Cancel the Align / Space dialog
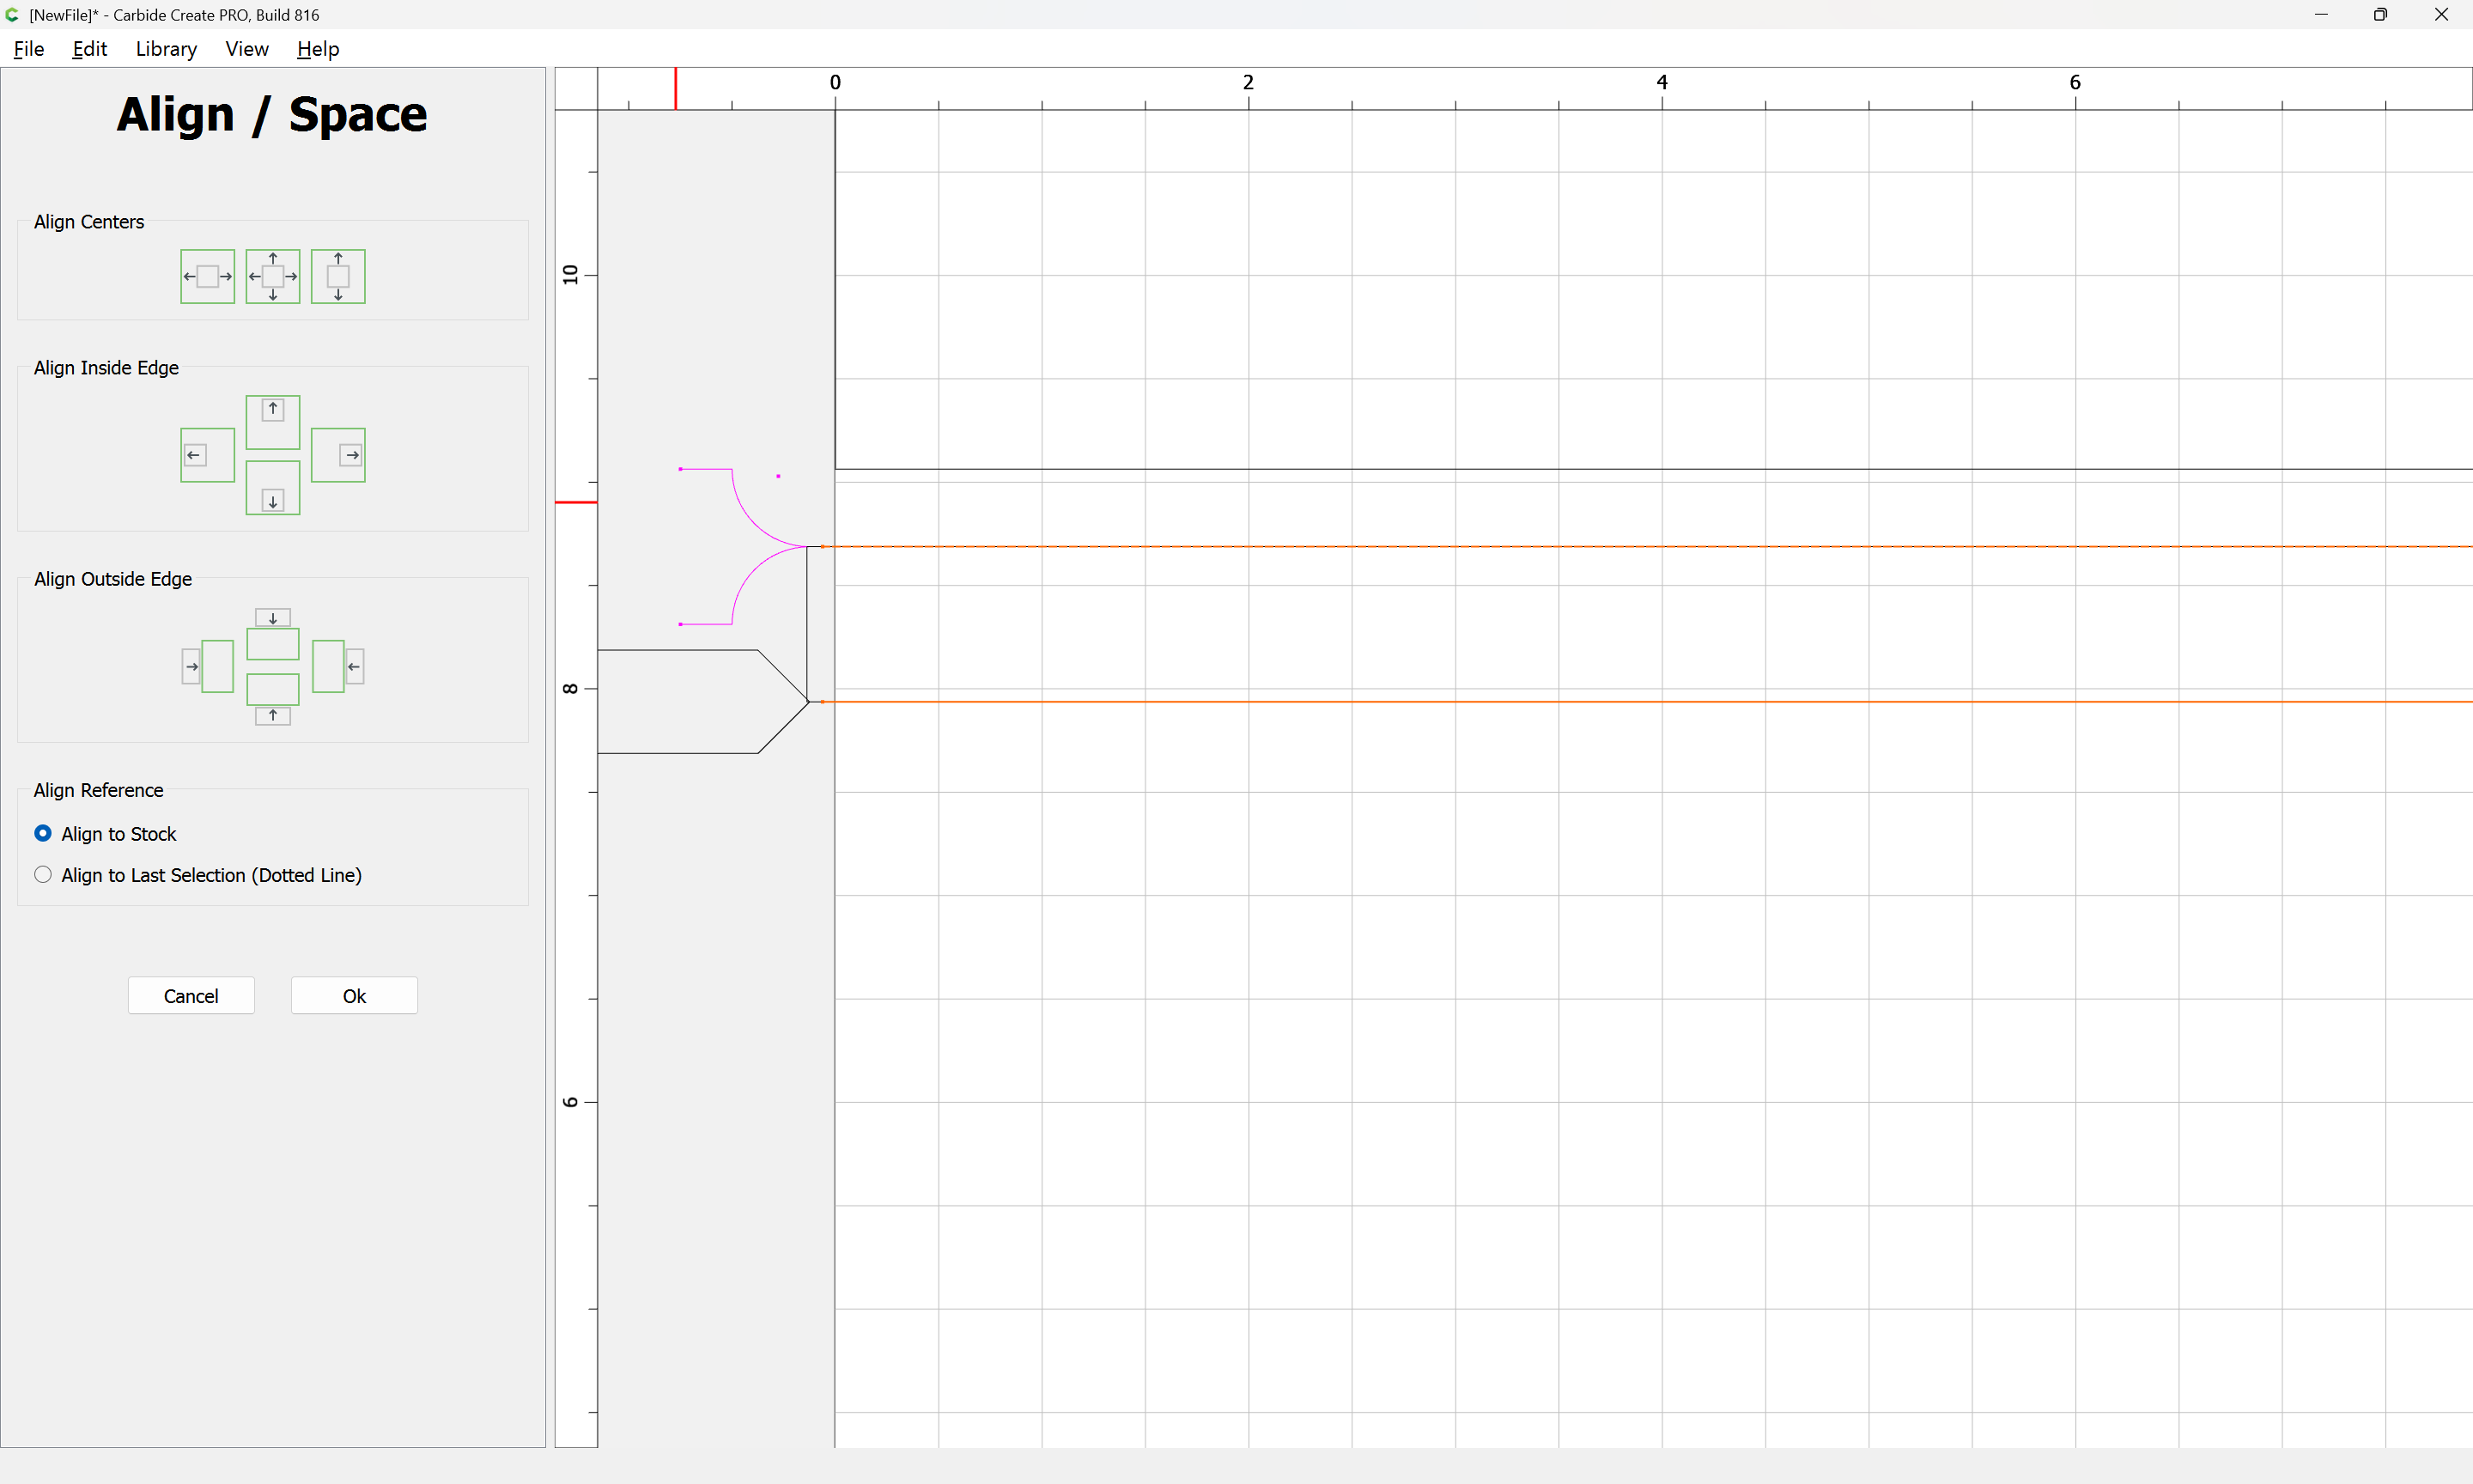Image resolution: width=2473 pixels, height=1484 pixels. 191,996
